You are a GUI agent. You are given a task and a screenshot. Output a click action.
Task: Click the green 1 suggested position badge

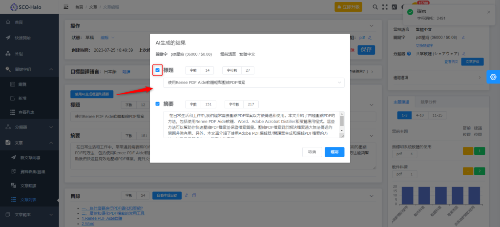[x=479, y=151]
